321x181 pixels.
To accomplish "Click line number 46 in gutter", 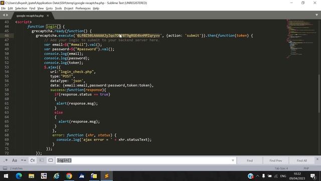I will 7,36.
